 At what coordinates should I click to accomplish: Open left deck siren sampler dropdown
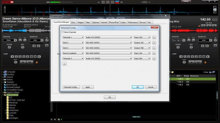pos(42,40)
